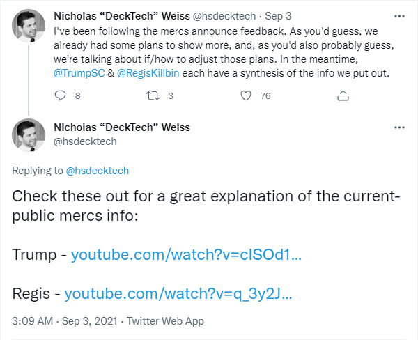This screenshot has height=340, width=418.
Task: Open author name on the first tweet
Action: pyautogui.click(x=121, y=15)
